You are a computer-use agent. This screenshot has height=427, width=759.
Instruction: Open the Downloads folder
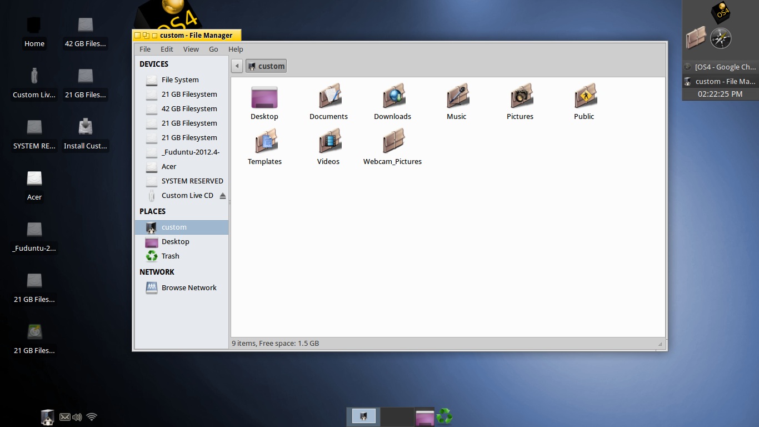click(x=392, y=103)
